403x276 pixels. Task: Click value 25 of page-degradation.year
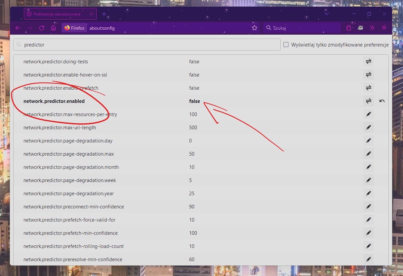(192, 194)
